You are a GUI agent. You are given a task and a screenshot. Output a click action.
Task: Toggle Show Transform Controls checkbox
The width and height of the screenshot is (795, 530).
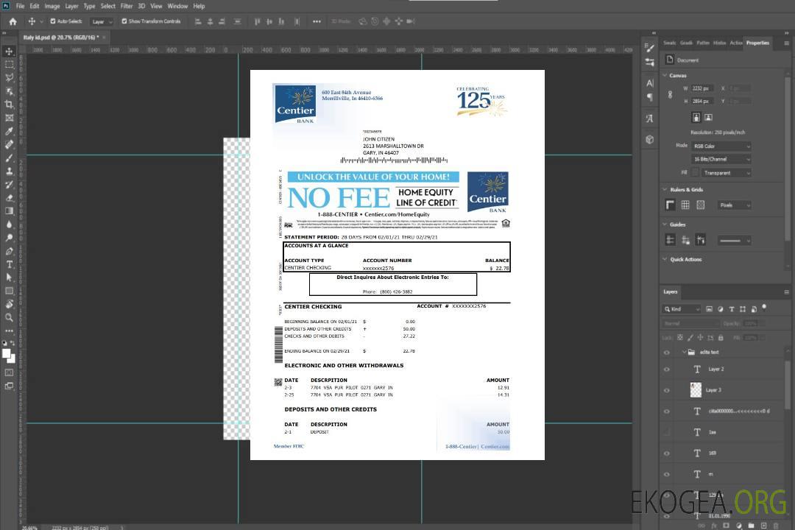pos(124,21)
